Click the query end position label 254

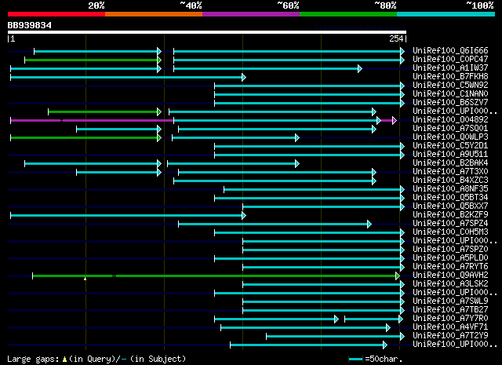(396, 38)
